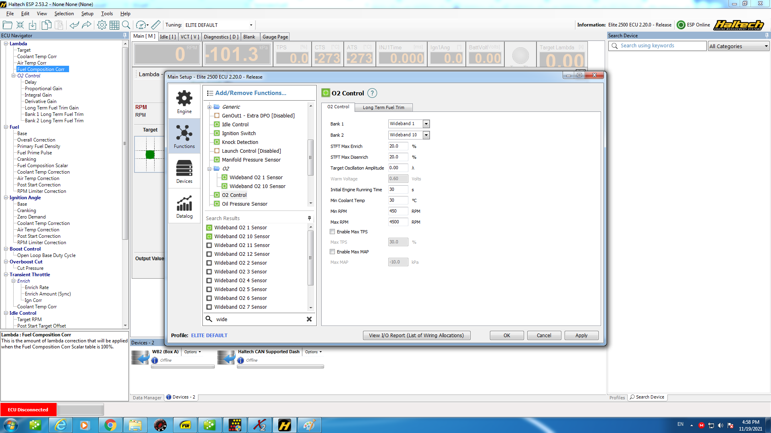771x433 pixels.
Task: Disable Wideband O2 10 Sensor in results
Action: 209,237
